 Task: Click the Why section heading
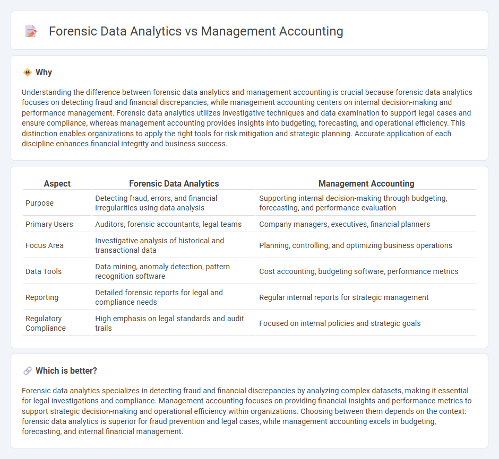44,73
